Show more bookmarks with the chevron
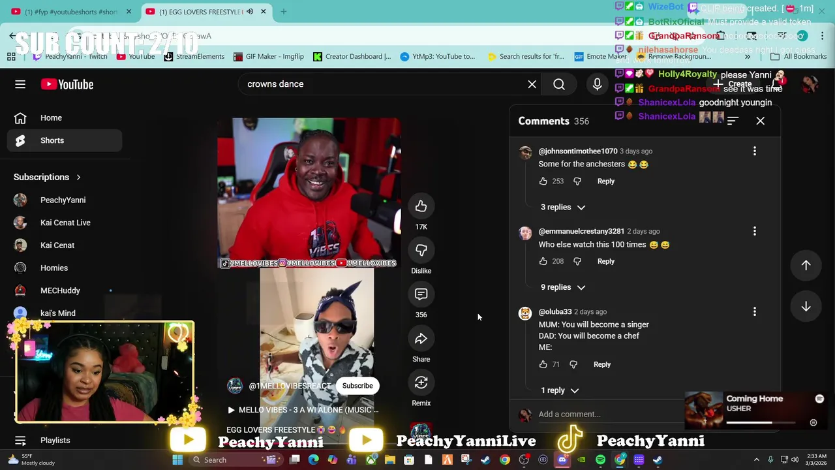Image resolution: width=835 pixels, height=470 pixels. pyautogui.click(x=748, y=57)
